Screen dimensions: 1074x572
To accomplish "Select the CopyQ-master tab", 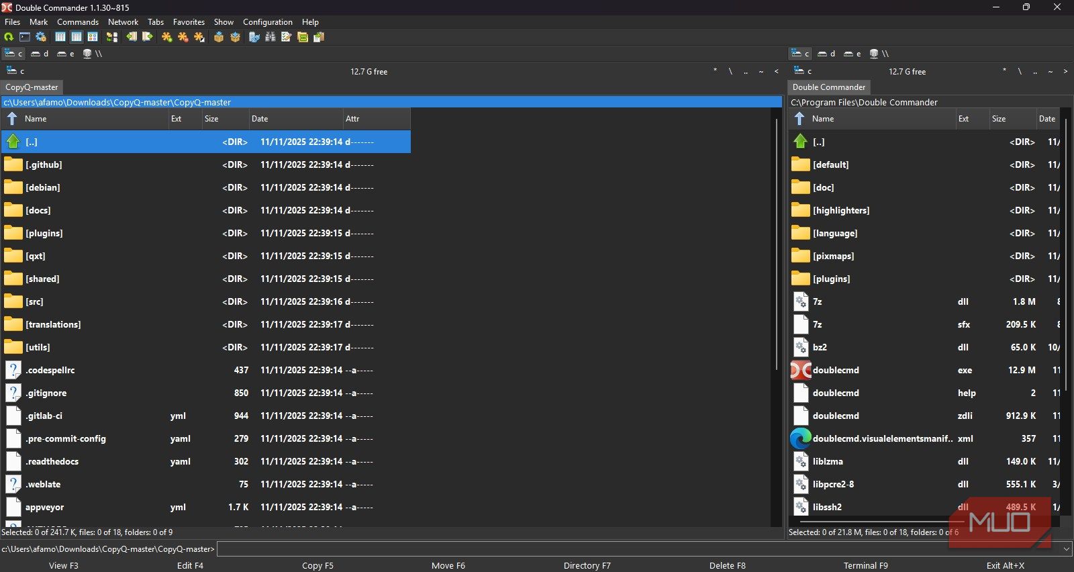I will click(x=32, y=87).
